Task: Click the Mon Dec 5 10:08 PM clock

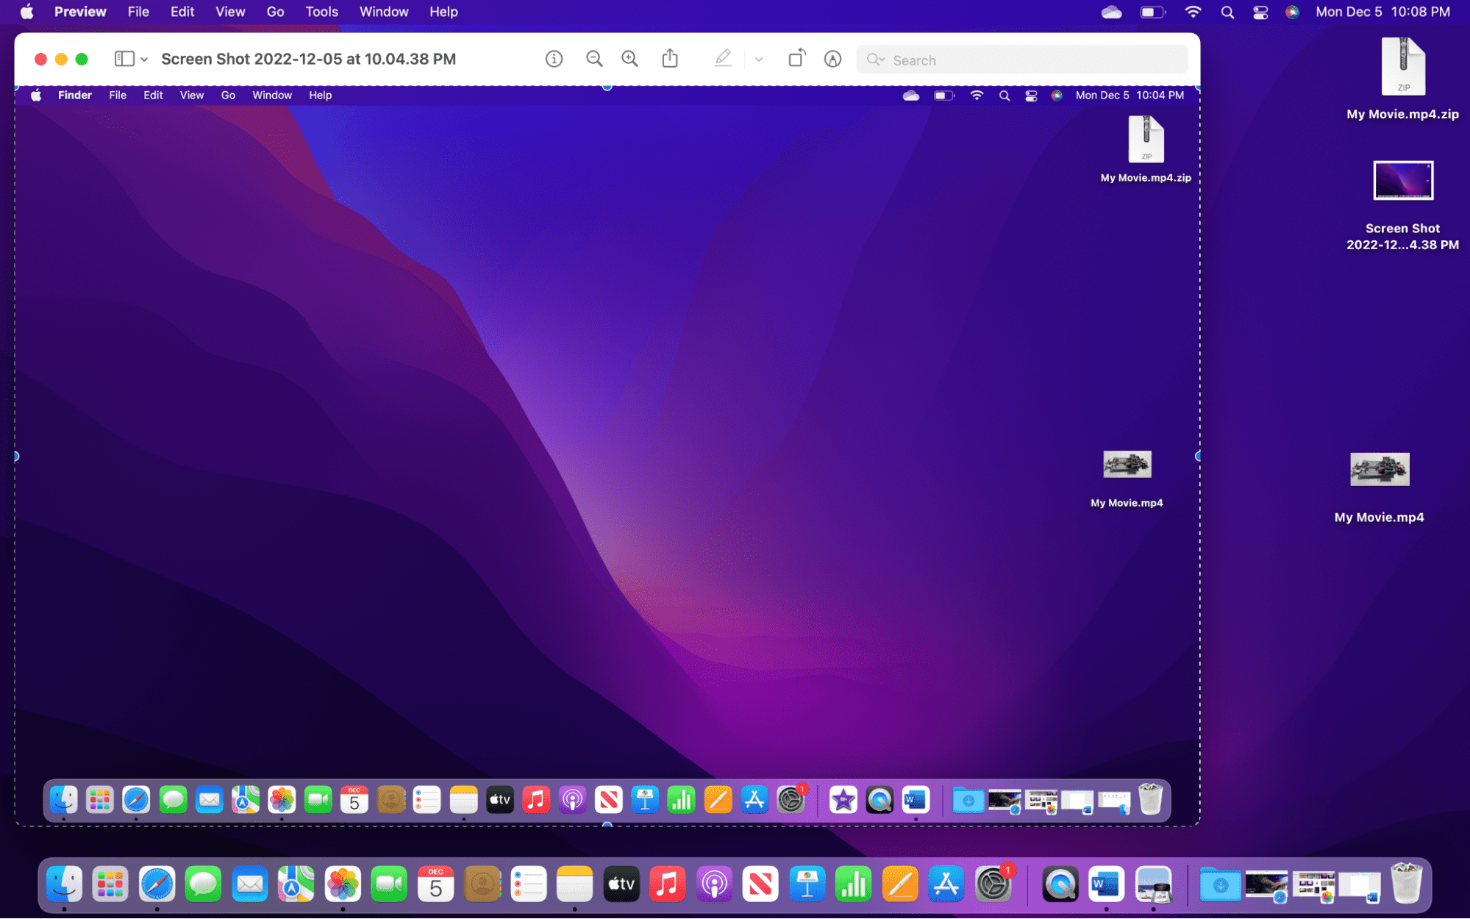Action: 1382,12
